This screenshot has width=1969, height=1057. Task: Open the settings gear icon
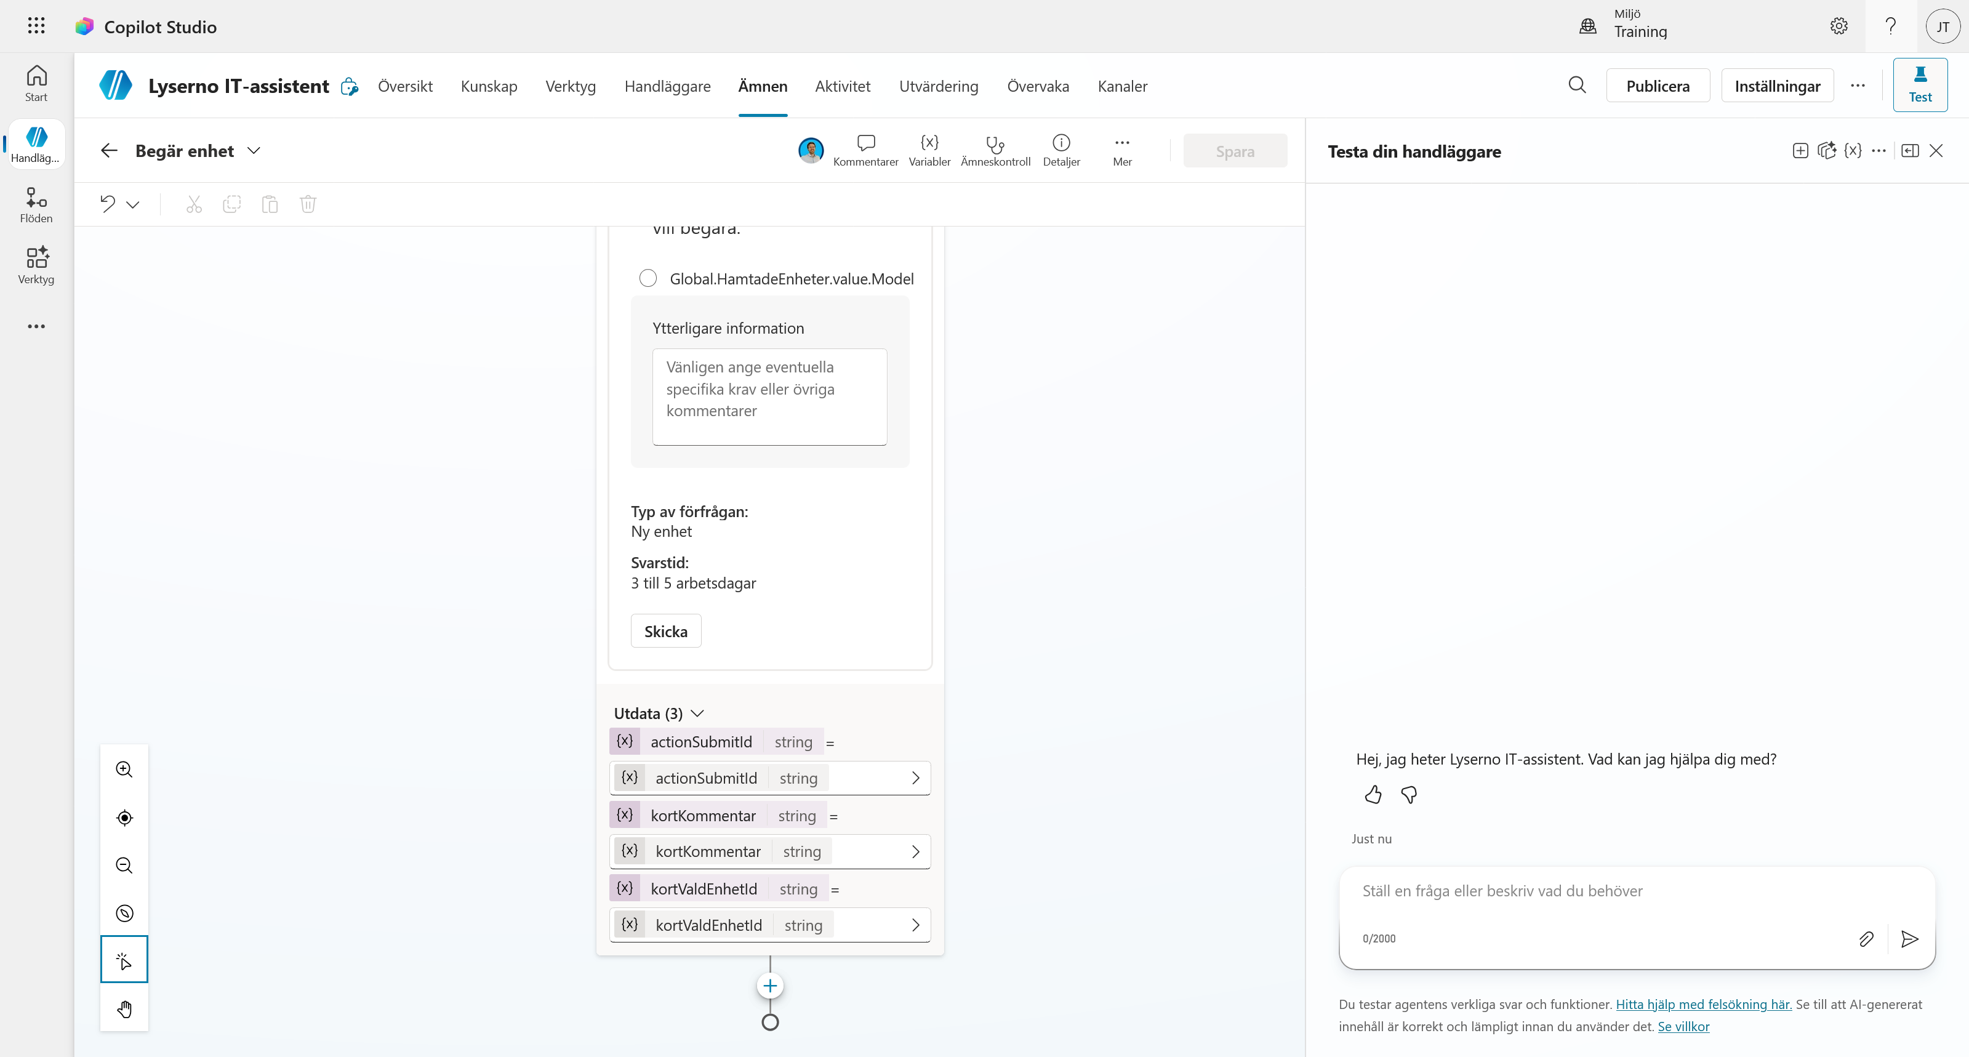coord(1839,26)
